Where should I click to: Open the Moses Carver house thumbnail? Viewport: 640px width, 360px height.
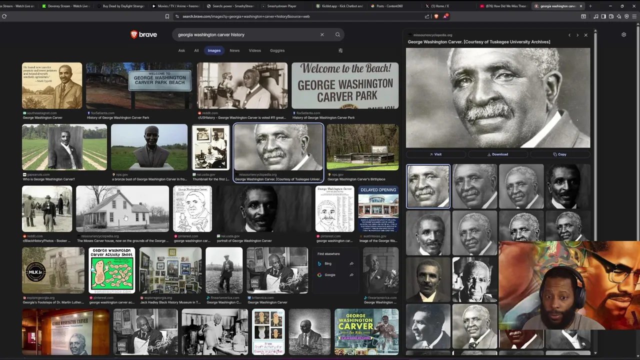(x=122, y=209)
